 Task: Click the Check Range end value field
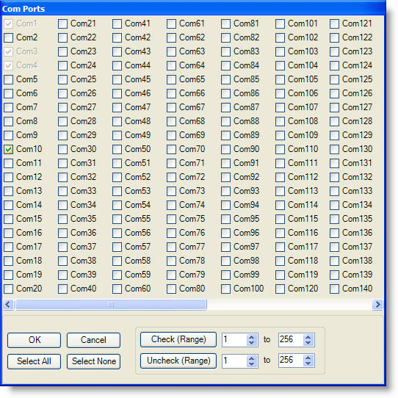291,340
